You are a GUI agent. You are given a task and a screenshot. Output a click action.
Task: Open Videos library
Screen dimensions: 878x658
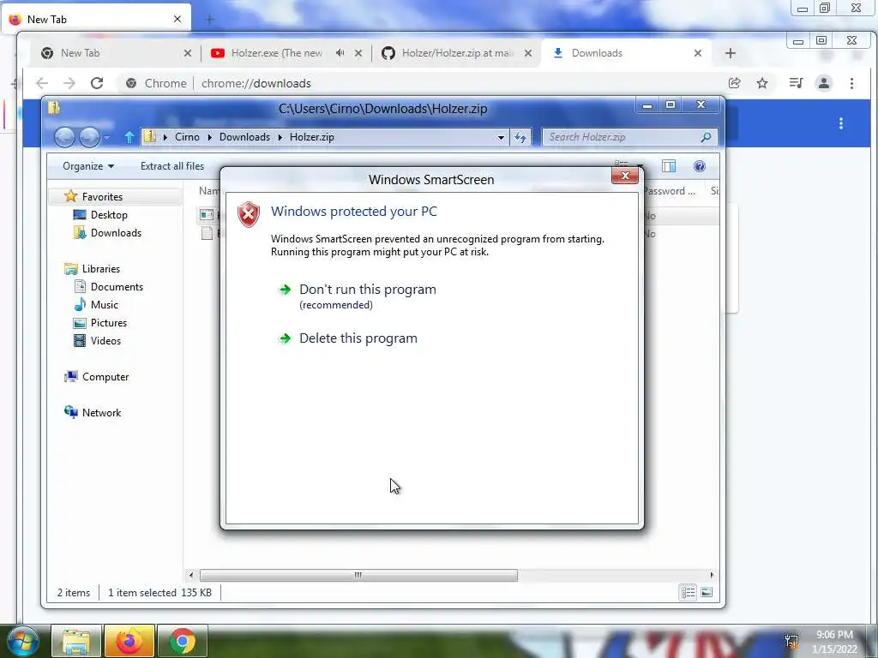coord(105,341)
